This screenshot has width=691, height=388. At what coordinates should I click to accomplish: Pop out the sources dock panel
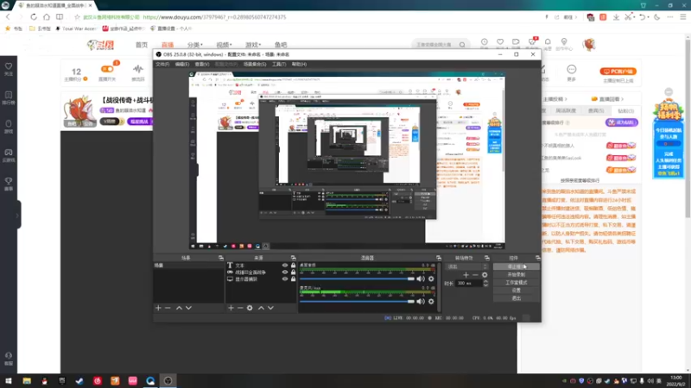pos(293,258)
